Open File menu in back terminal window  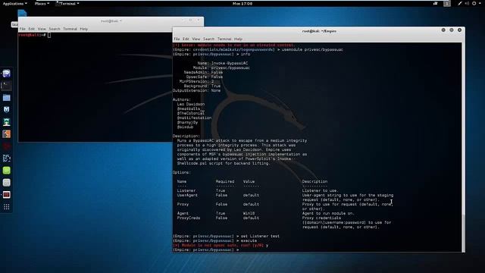point(22,29)
